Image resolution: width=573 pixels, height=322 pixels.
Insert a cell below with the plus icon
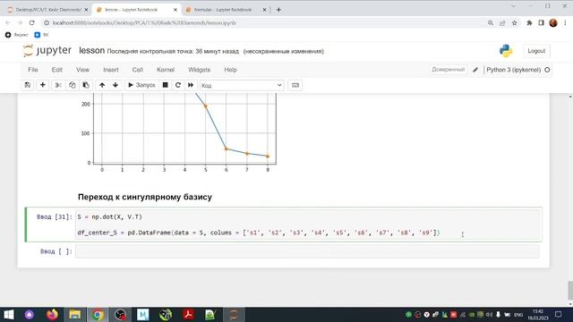(x=43, y=85)
